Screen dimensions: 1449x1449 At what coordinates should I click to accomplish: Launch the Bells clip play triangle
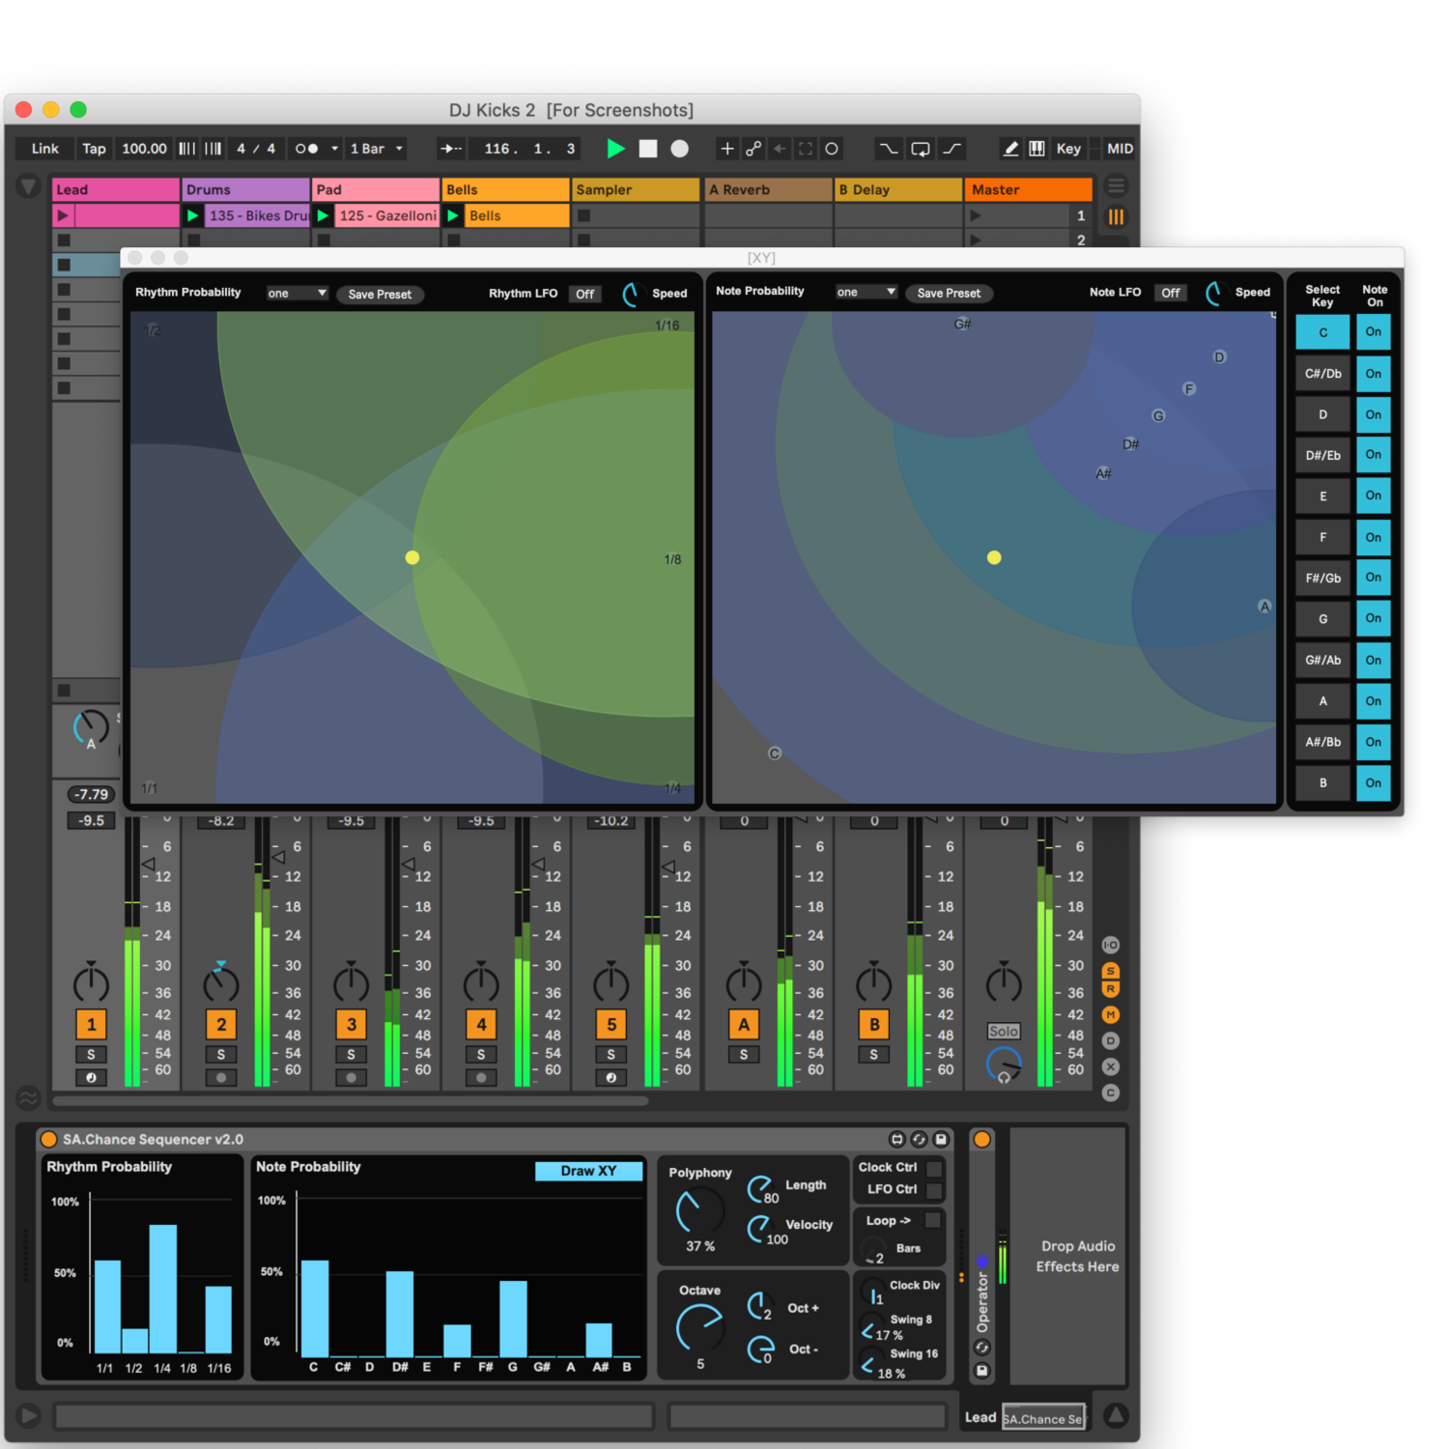coord(453,216)
